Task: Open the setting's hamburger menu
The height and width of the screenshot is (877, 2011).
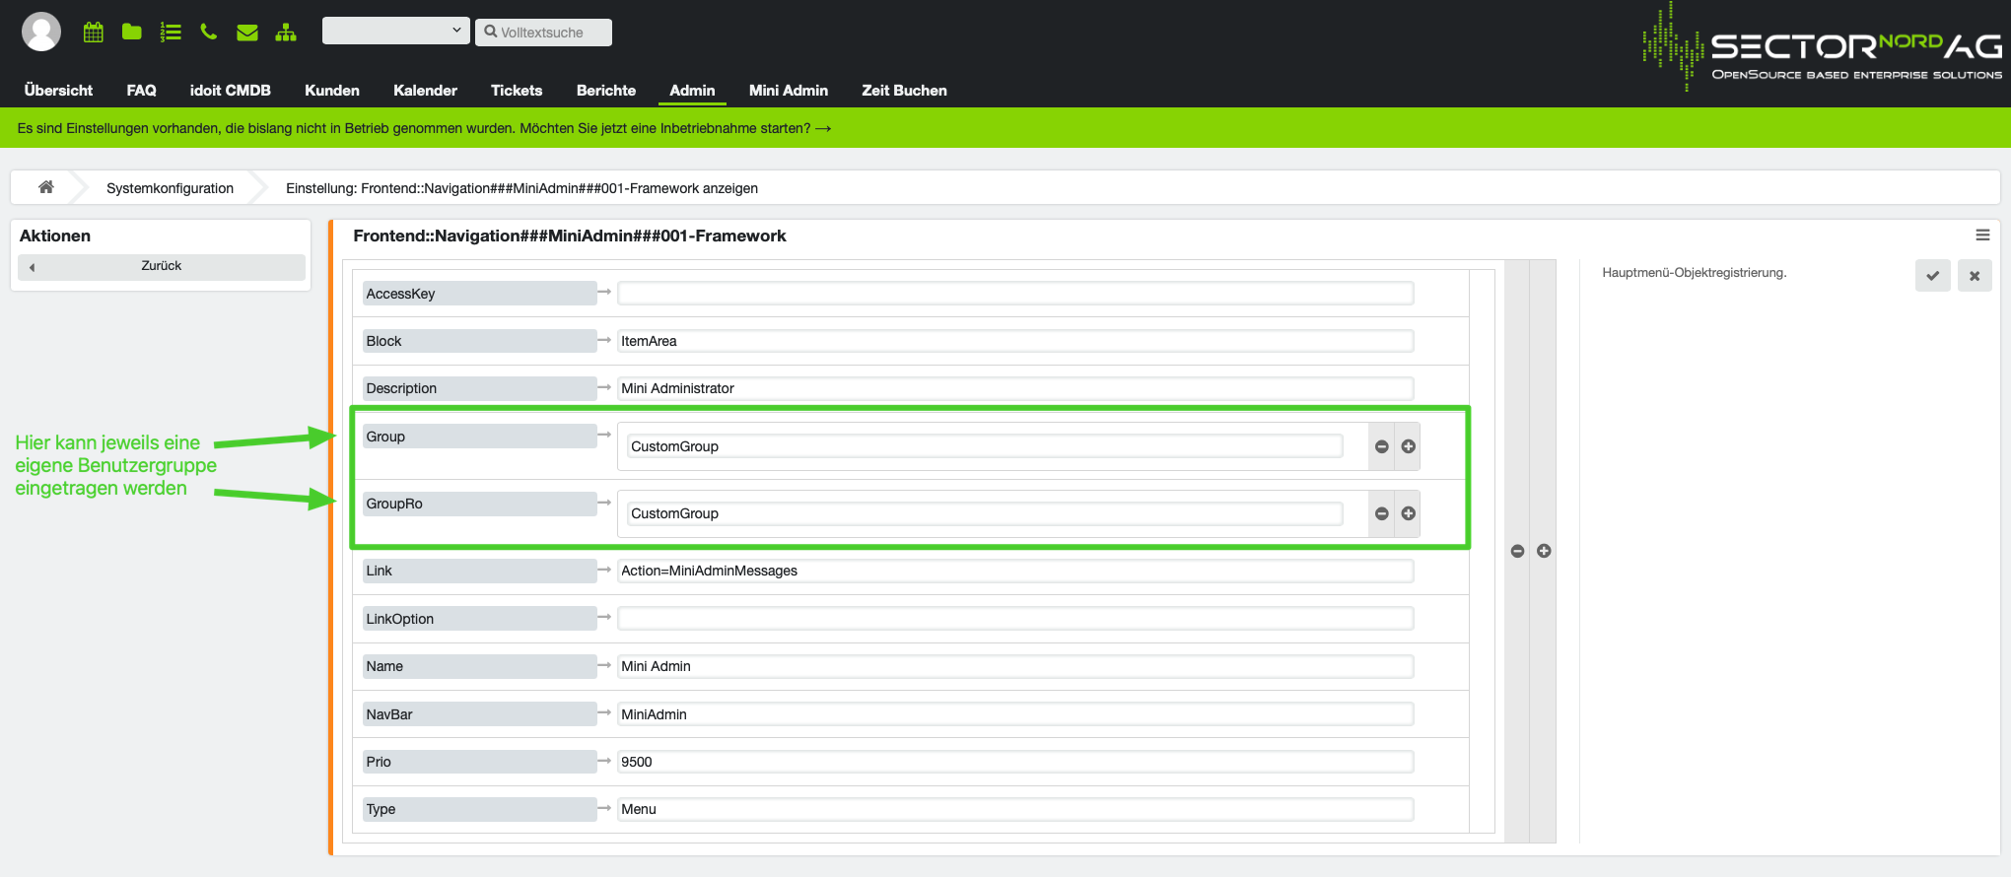Action: point(1982,235)
